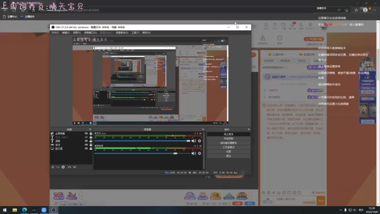The width and height of the screenshot is (380, 214).
Task: Toggle visibility of 游戏 source
Action: [86, 145]
